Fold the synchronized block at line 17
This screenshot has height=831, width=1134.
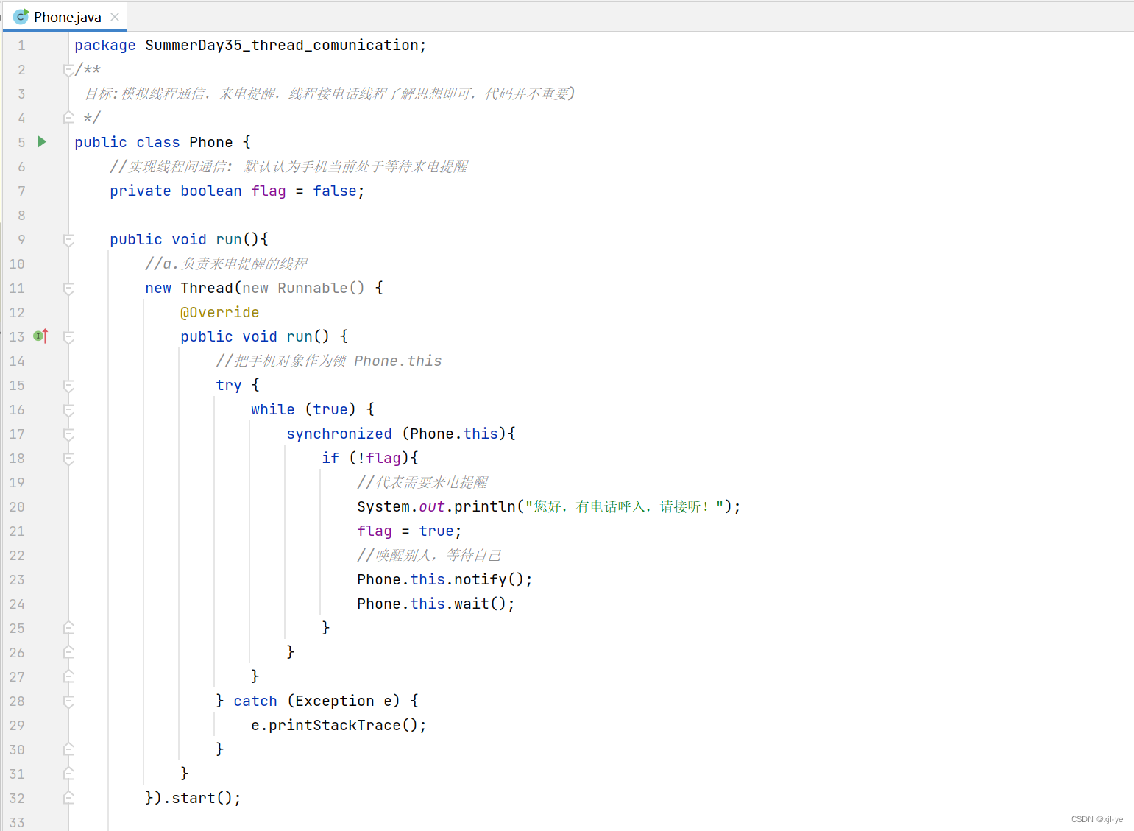[x=68, y=434]
